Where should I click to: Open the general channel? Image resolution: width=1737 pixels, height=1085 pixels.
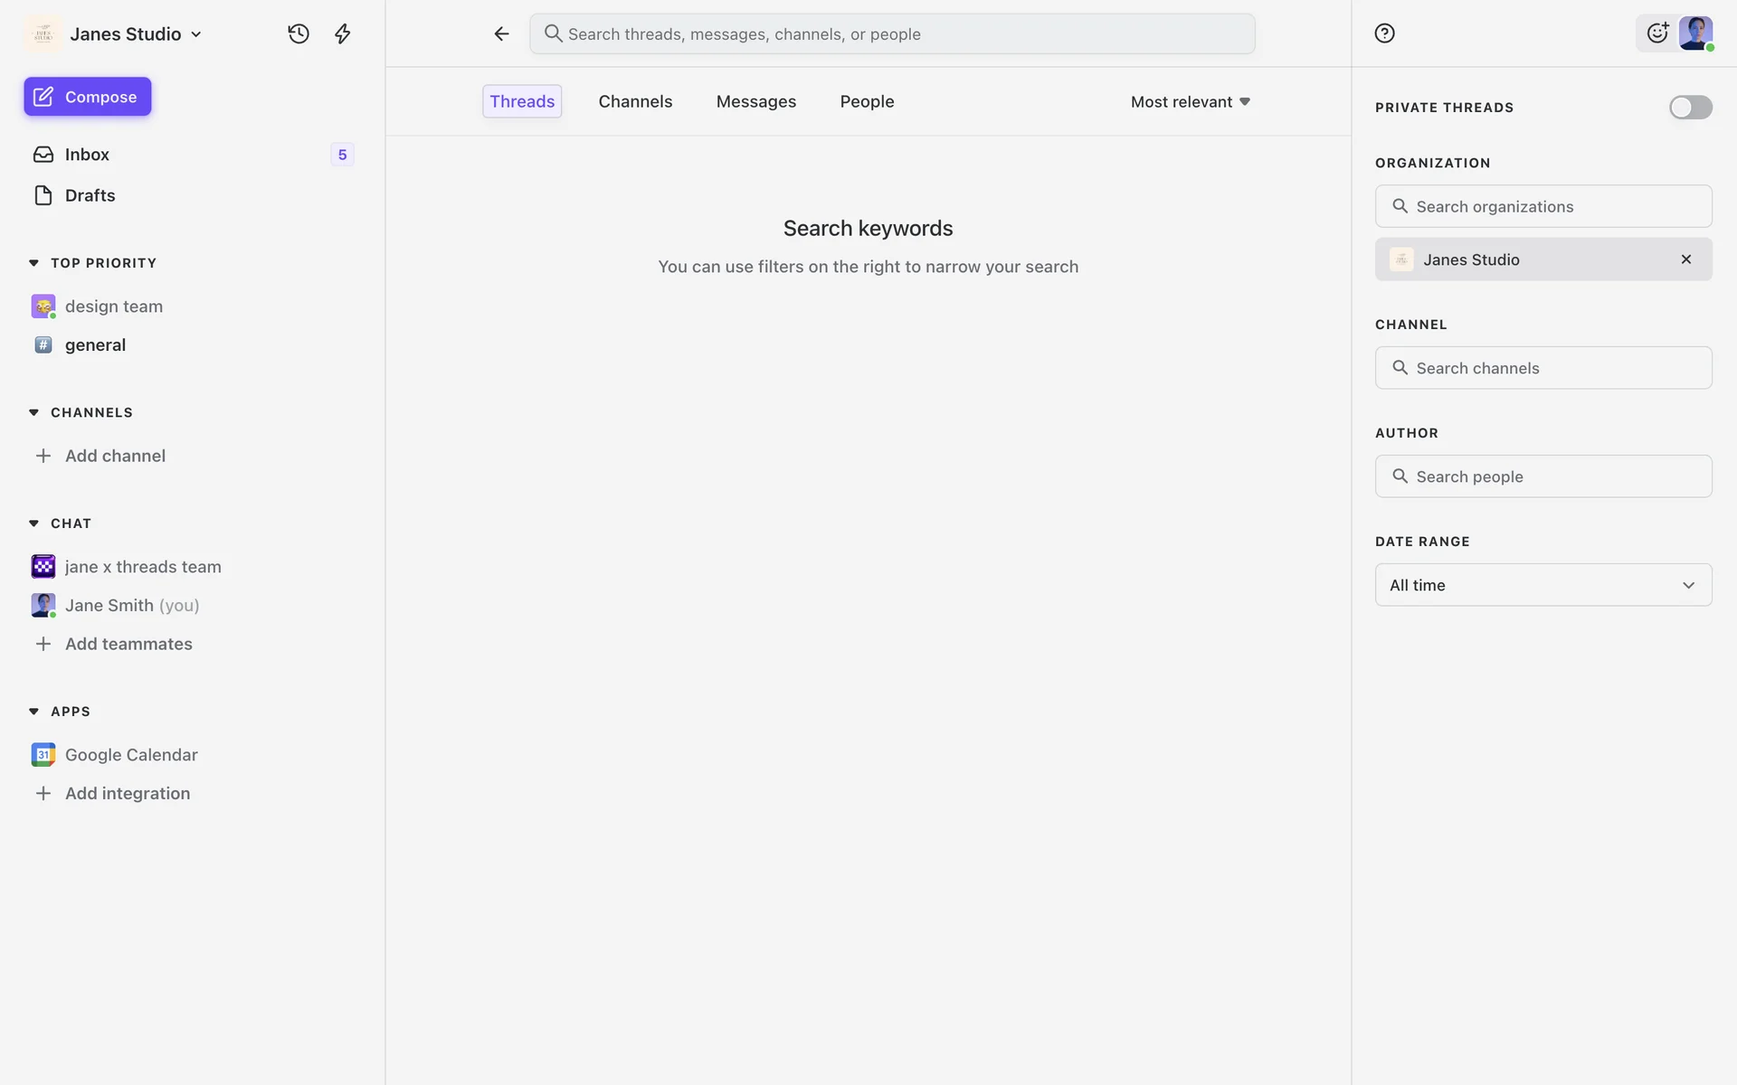pos(95,344)
